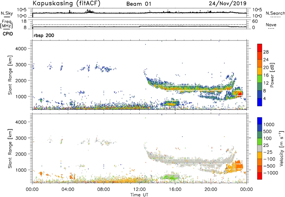
Task: Click the "500" velocity color bar tick
Action: click(x=268, y=131)
